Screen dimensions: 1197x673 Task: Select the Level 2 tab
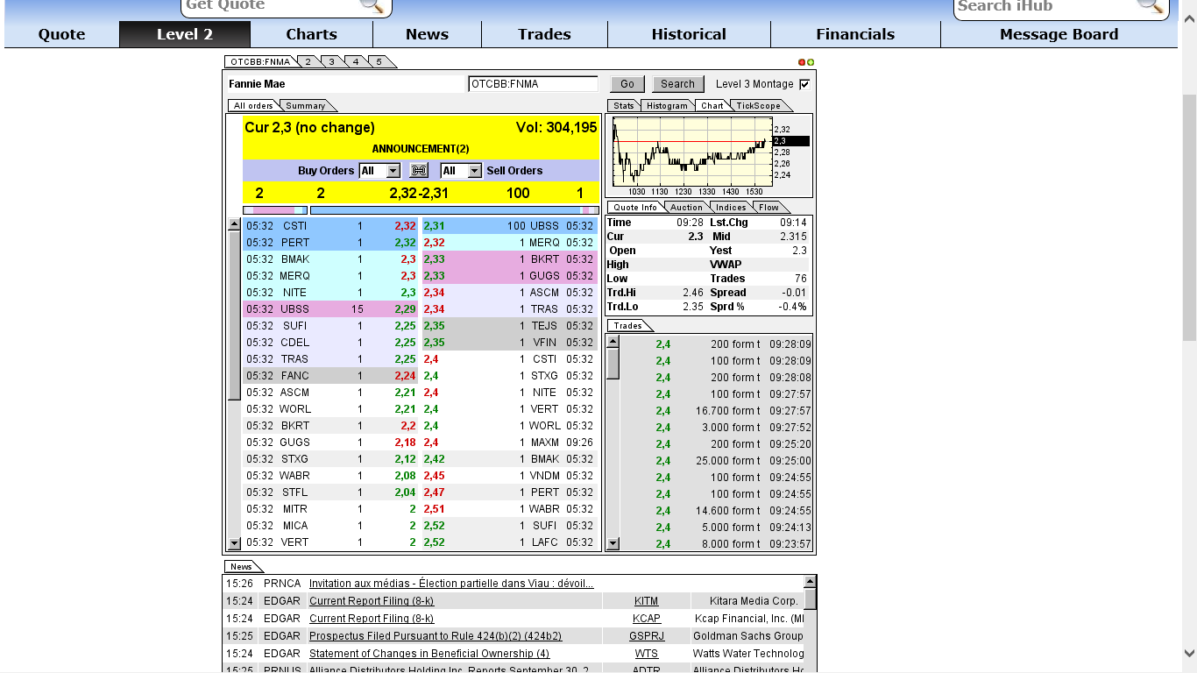pyautogui.click(x=185, y=34)
